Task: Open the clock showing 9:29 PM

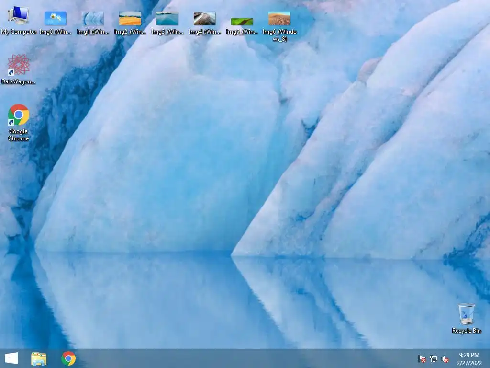Action: [x=469, y=359]
